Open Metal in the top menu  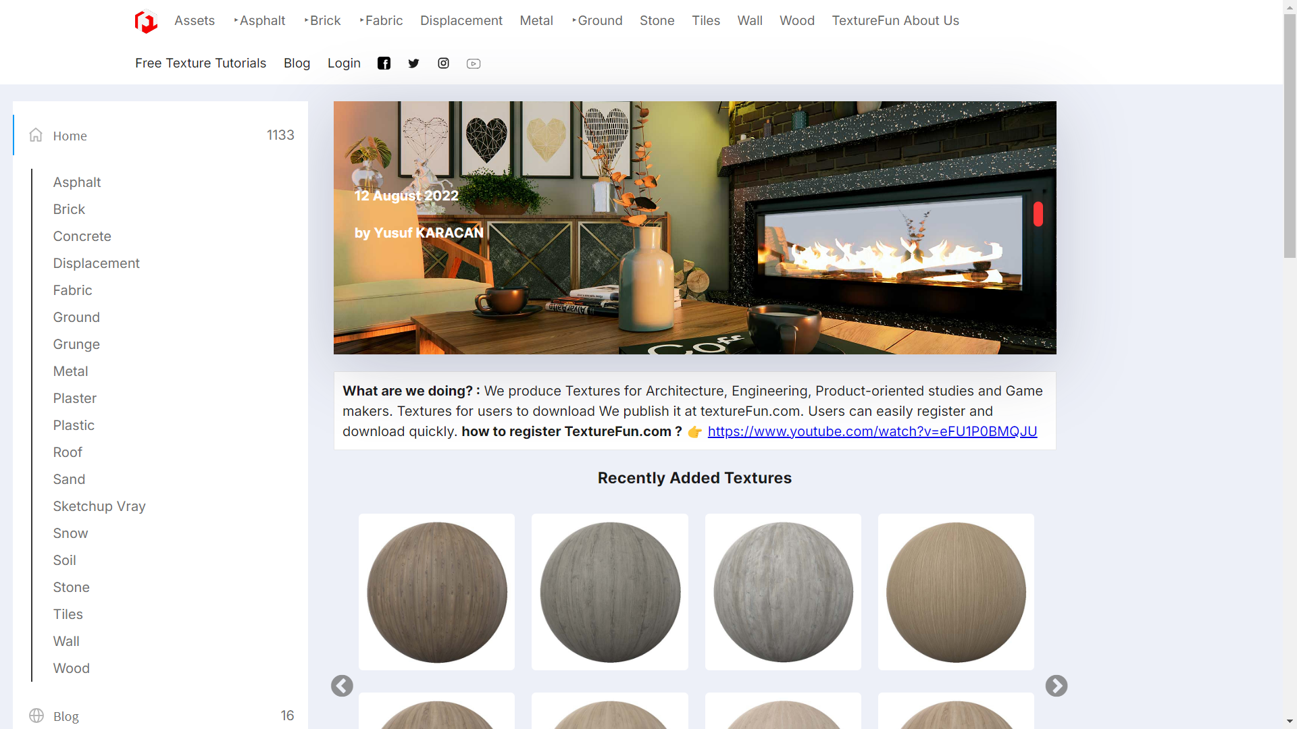(536, 21)
